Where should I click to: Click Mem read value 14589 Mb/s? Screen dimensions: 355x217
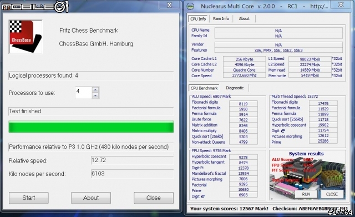point(310,70)
